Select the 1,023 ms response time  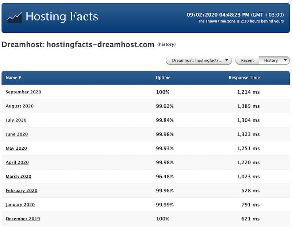click(248, 176)
